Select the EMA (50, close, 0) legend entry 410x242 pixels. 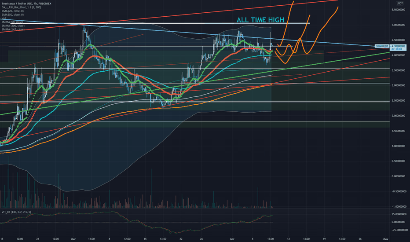(x=13, y=15)
